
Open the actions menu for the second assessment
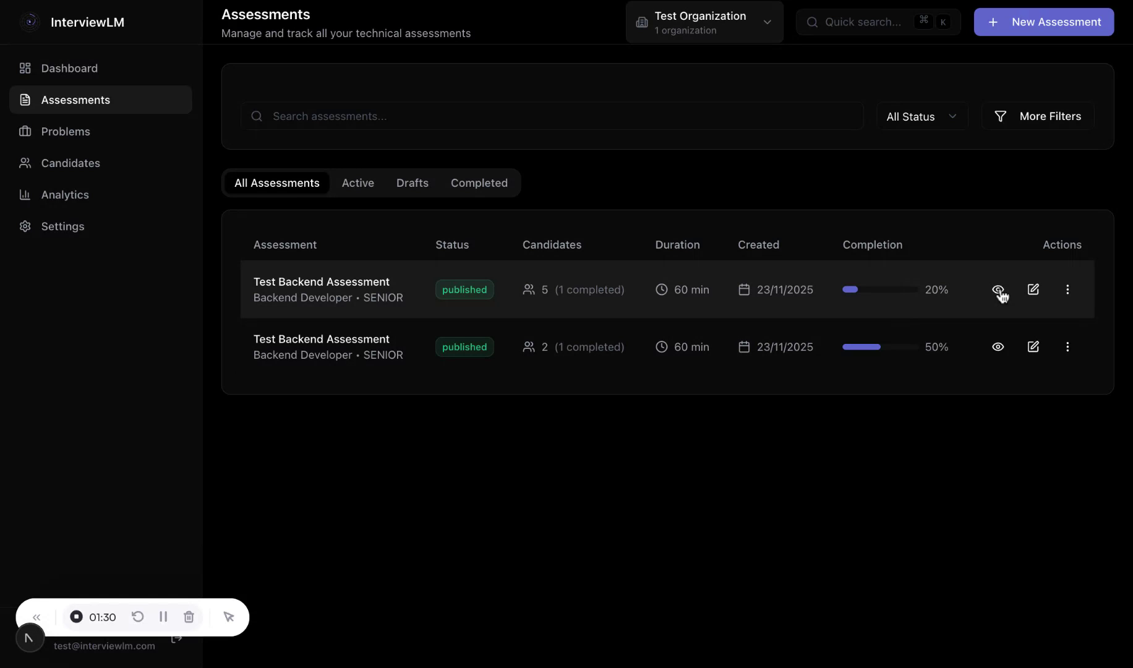click(x=1067, y=346)
